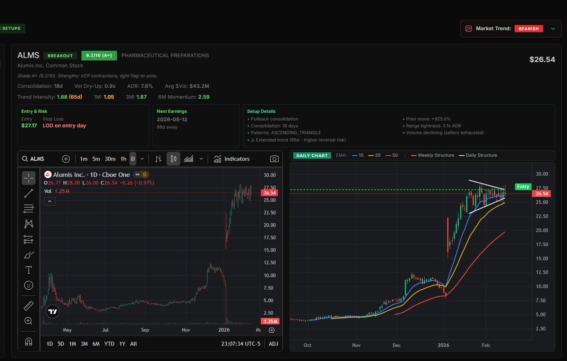This screenshot has height=361, width=567.
Task: Set range to 6M
Action: 96,344
